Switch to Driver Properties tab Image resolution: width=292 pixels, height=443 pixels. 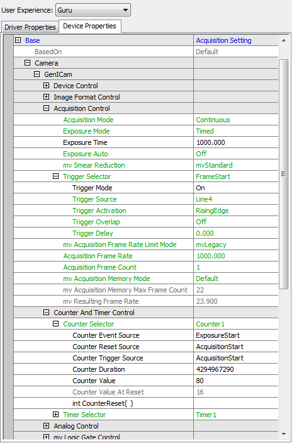(30, 27)
